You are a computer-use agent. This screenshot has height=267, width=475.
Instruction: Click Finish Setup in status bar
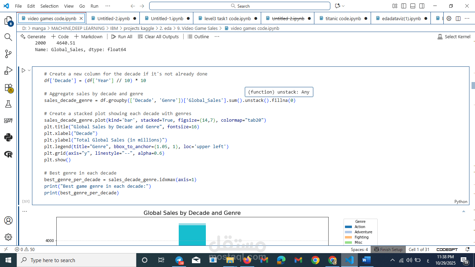click(x=388, y=249)
